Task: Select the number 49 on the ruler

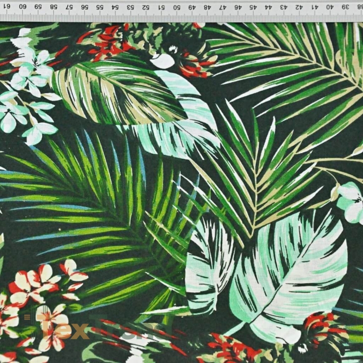Action: point(192,7)
